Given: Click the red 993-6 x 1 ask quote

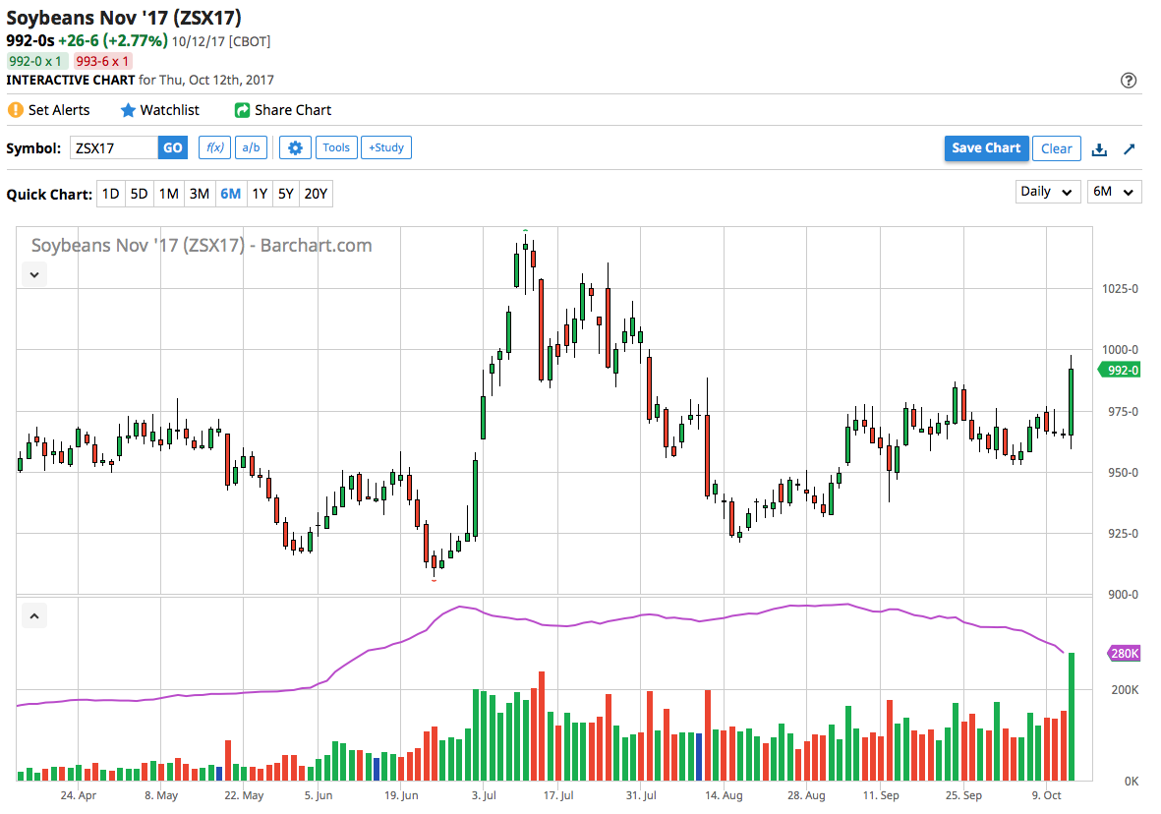Looking at the screenshot, I should [x=102, y=62].
